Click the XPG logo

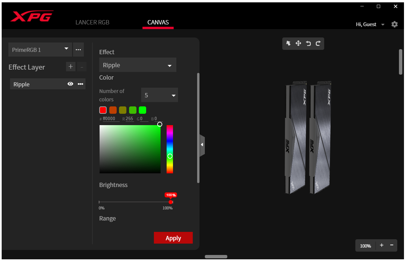point(32,16)
